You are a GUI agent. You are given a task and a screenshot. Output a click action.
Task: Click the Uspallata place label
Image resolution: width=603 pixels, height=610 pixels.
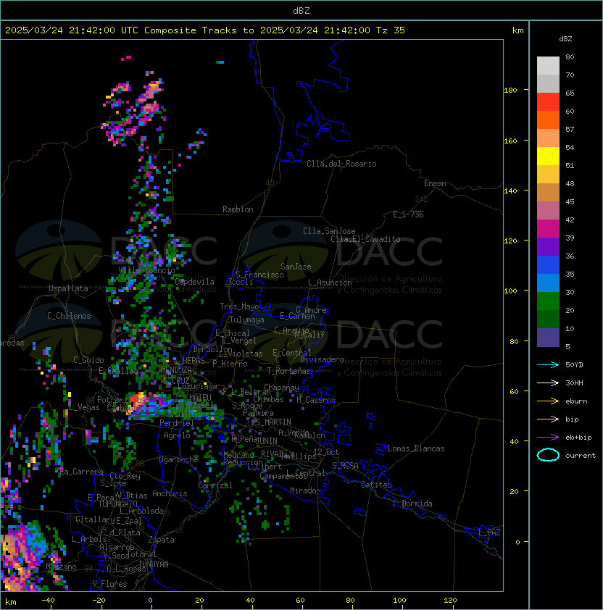pos(69,288)
